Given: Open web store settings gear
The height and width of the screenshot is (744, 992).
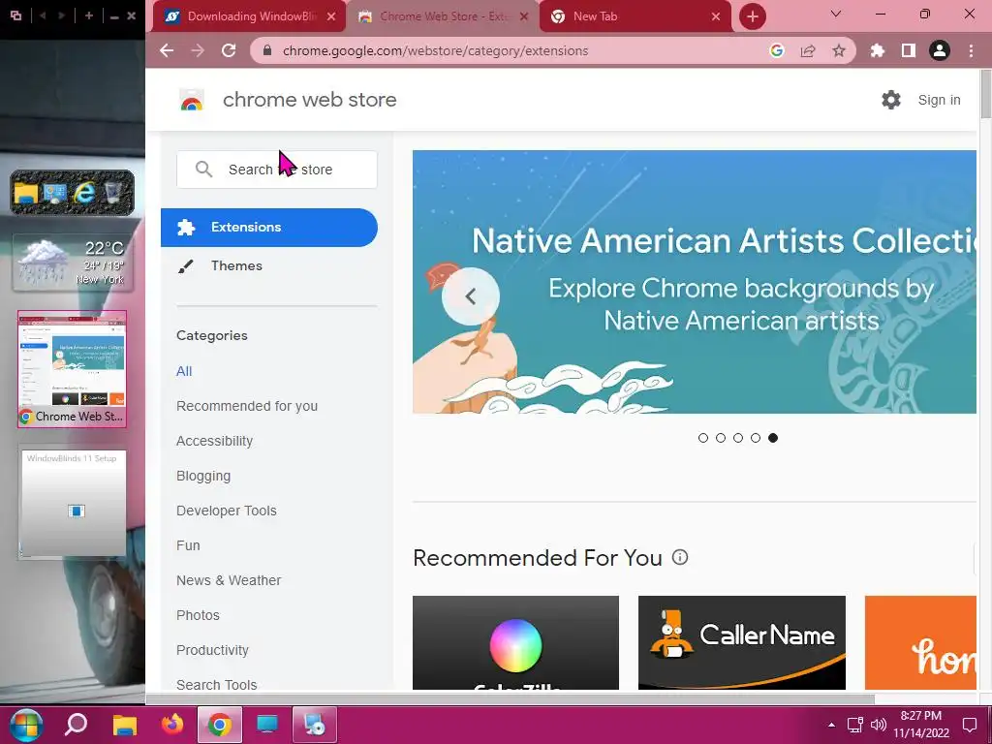Looking at the screenshot, I should (891, 100).
